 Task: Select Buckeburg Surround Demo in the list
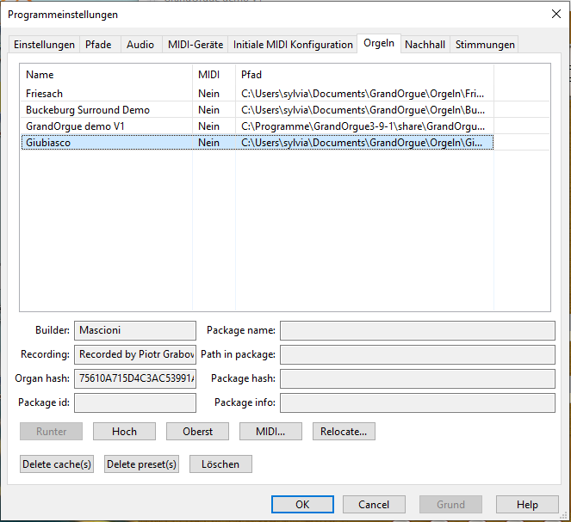point(87,110)
